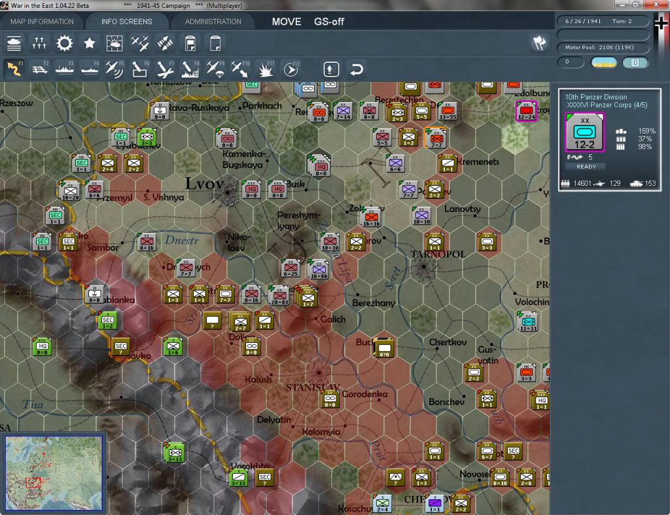Select the 13=55 orange armored unit
Screen dimensions: 670x515
(448, 111)
